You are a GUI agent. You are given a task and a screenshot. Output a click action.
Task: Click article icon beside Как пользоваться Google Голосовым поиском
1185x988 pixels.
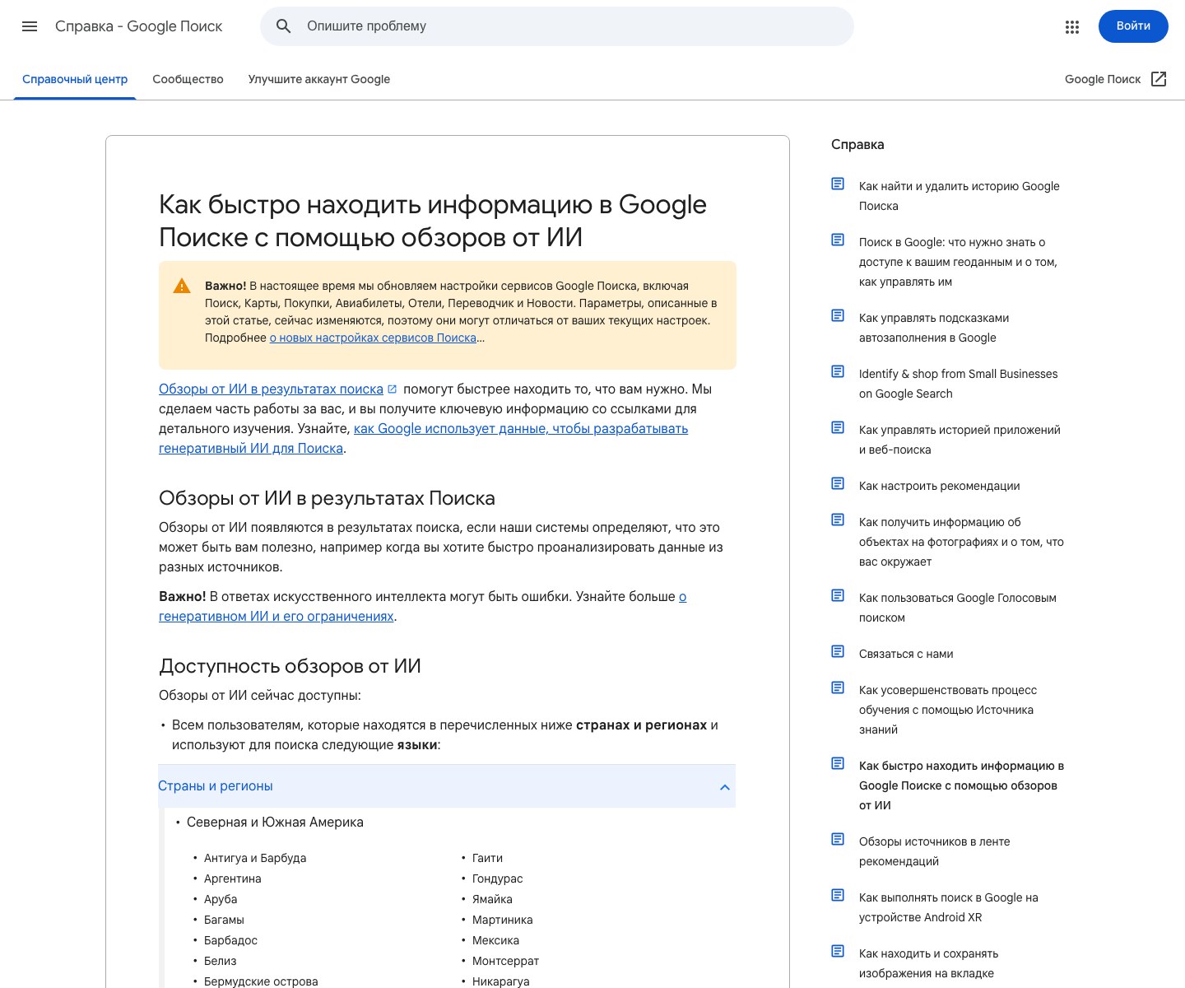pyautogui.click(x=838, y=595)
